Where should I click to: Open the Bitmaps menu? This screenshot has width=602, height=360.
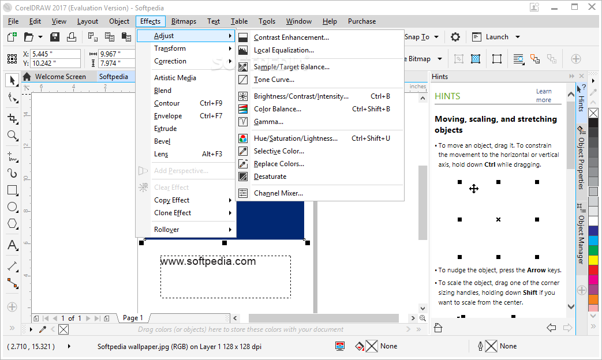click(x=184, y=21)
